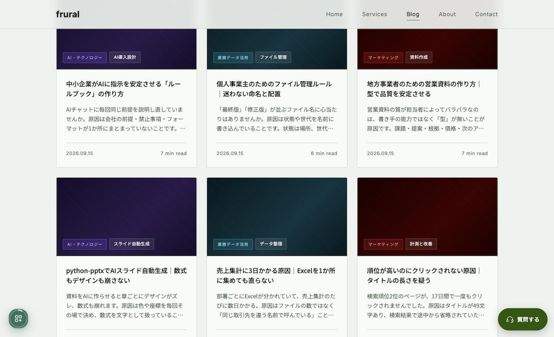The image size is (554, 337).
Task: Click the frural site logo
Action: (68, 14)
